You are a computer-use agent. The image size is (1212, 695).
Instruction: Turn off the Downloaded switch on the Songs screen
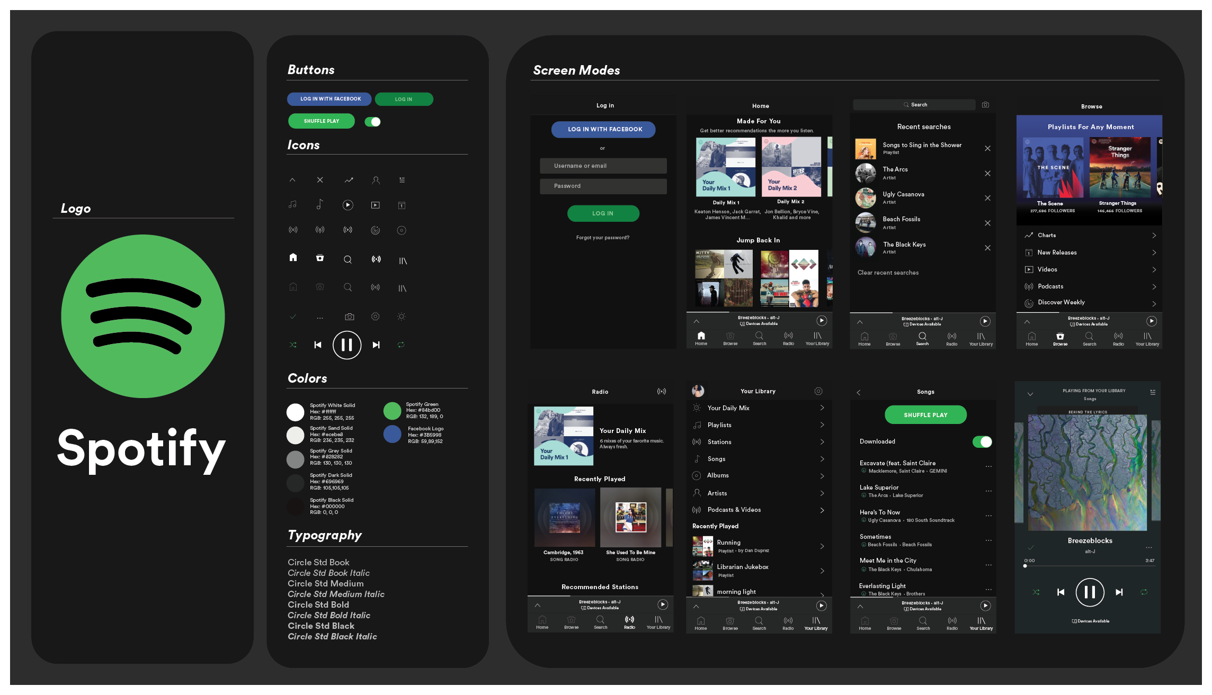(982, 441)
